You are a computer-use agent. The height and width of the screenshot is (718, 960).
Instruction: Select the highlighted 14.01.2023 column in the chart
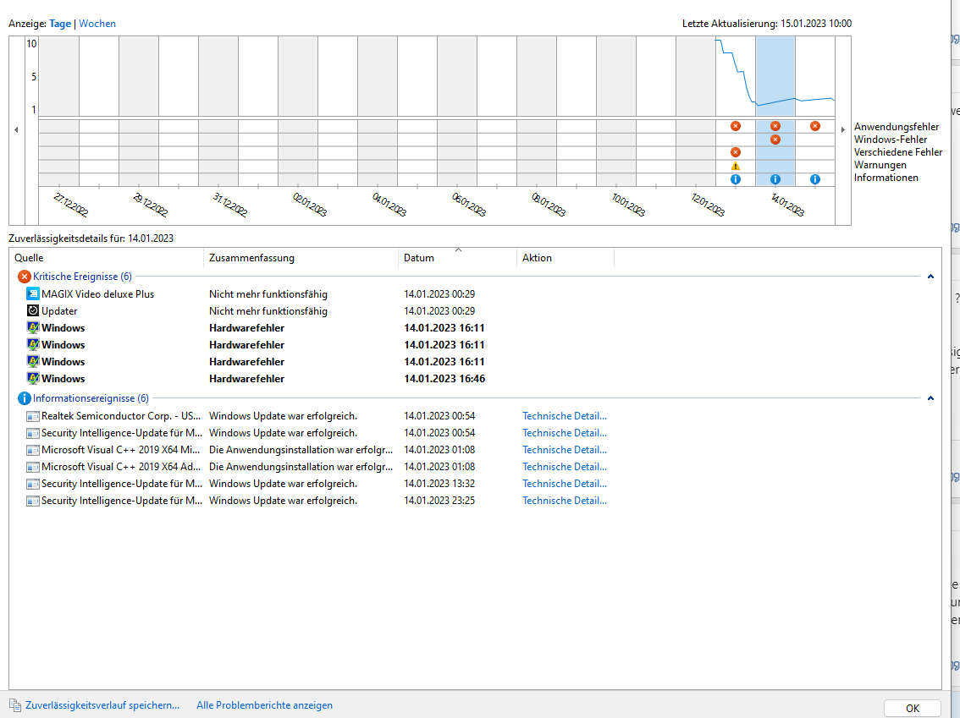[775, 74]
